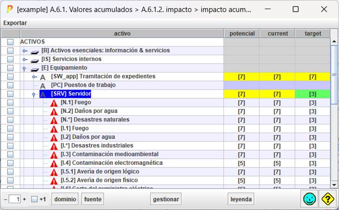Expand [B] Activos esenciales tree node

click(x=25, y=51)
